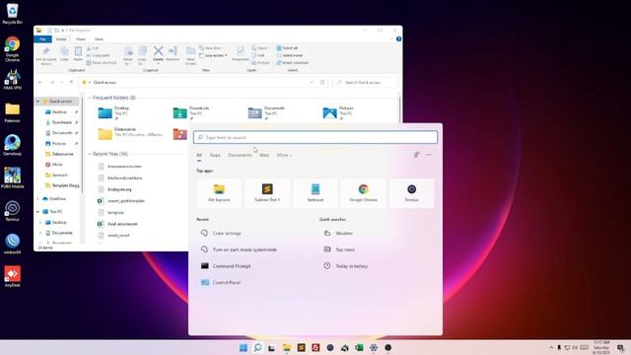Viewport: 631px width, 355px height.
Task: Click Copy path in the ribbon
Action: [99, 55]
